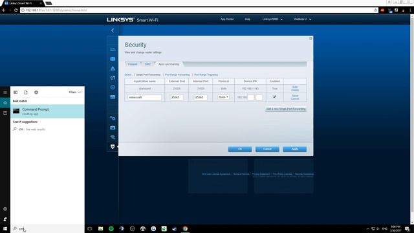The image size is (414, 233).
Task: Click the Windows search box containing cm
Action: click(x=47, y=228)
